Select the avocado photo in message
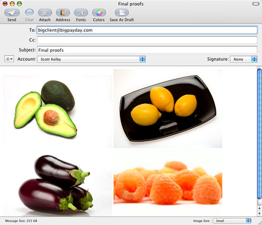The width and height of the screenshot is (262, 225). [x=58, y=109]
